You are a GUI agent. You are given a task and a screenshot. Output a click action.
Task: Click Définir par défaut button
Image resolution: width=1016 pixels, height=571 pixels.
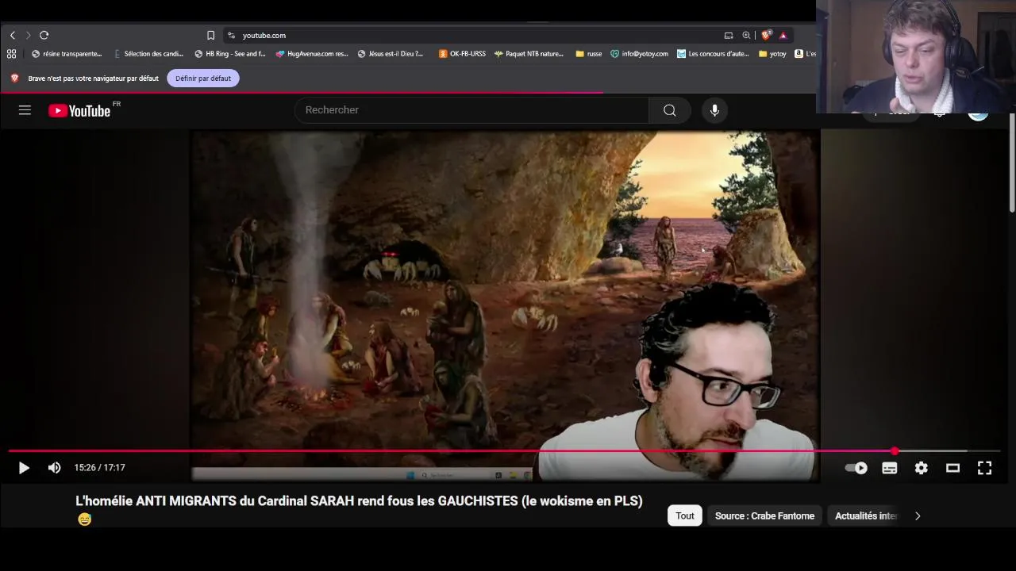tap(203, 78)
